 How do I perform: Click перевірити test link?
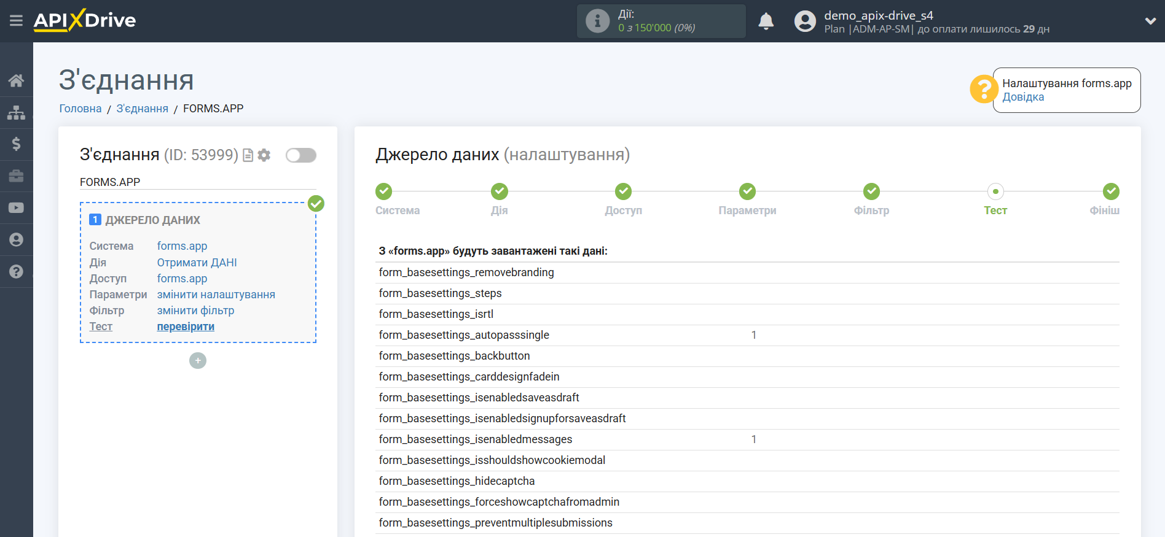186,326
